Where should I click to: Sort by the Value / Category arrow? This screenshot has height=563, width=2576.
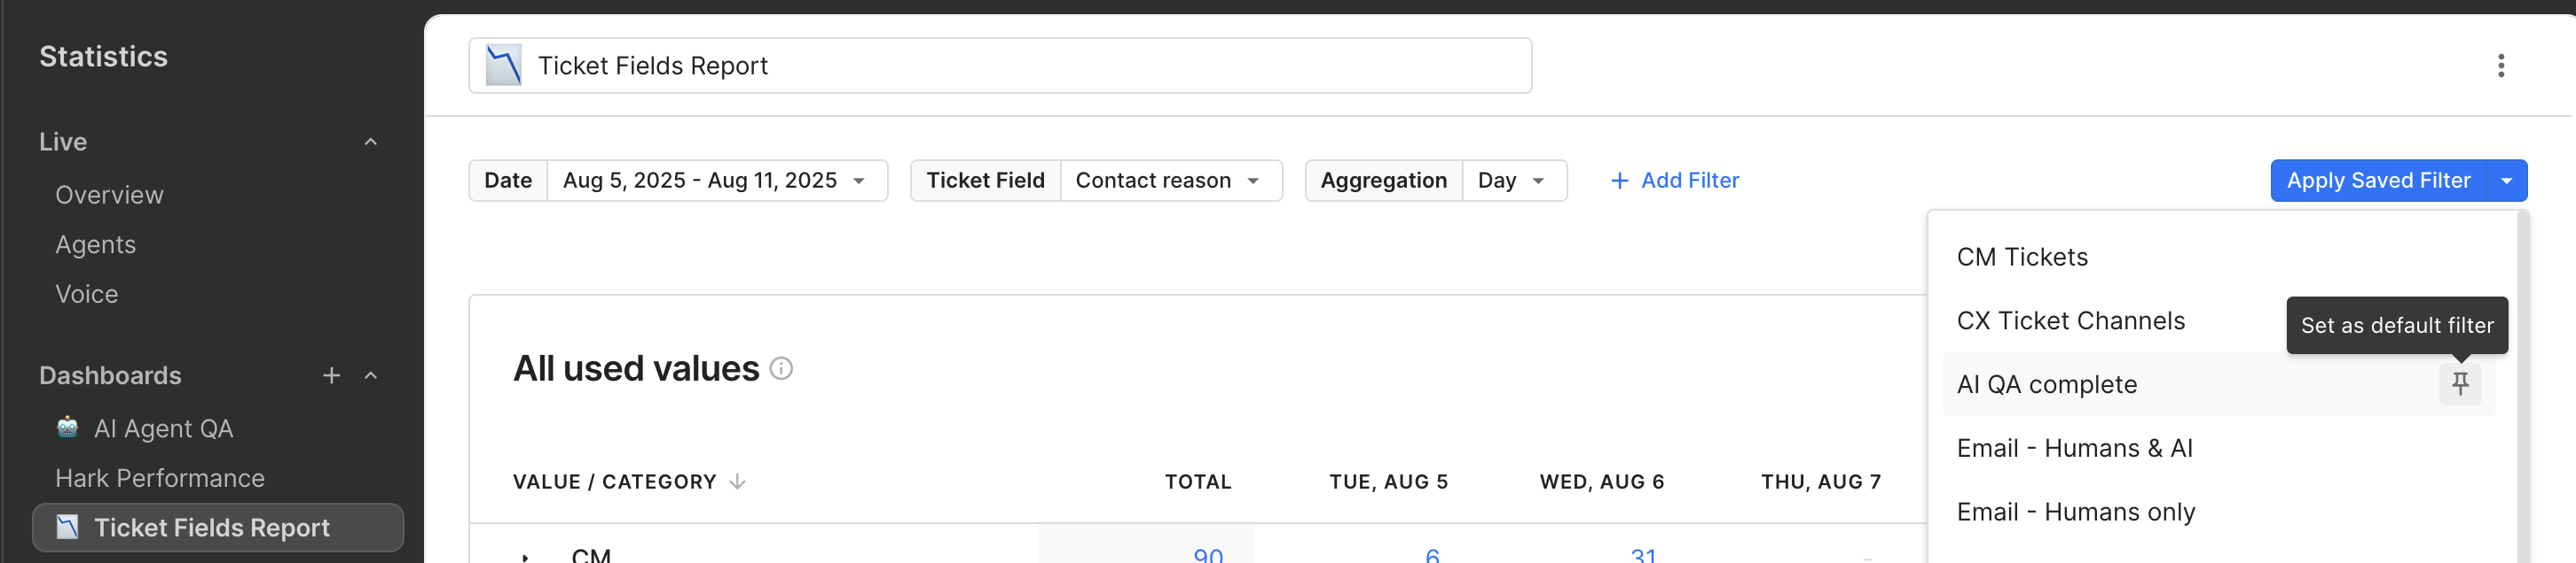tap(737, 482)
